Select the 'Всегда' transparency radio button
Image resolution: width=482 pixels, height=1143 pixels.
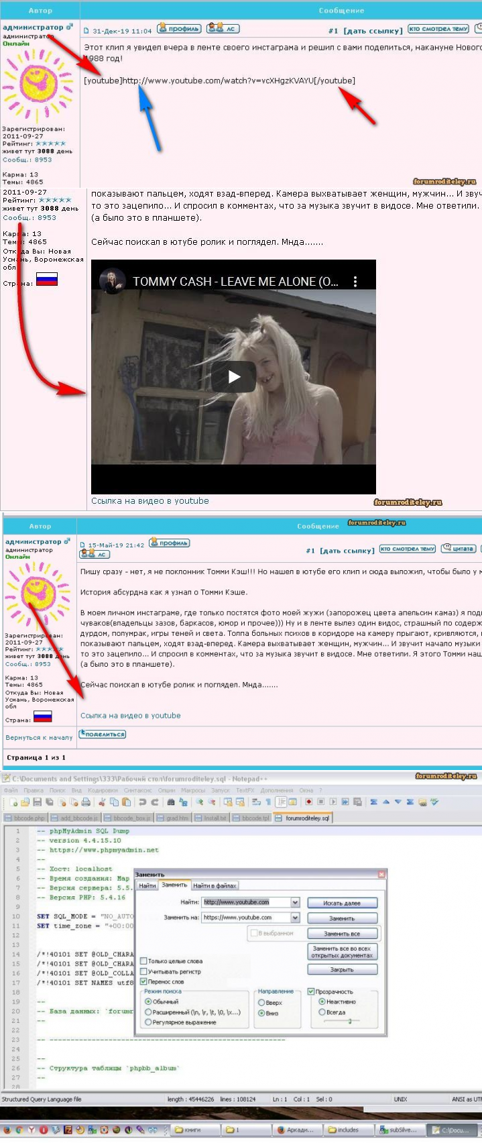(x=322, y=1012)
